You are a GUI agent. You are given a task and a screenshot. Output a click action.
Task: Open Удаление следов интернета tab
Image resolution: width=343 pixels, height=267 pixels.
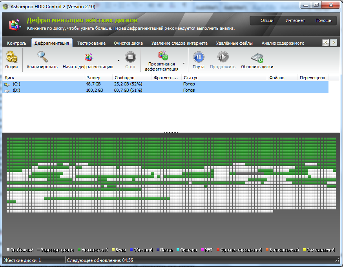point(179,43)
